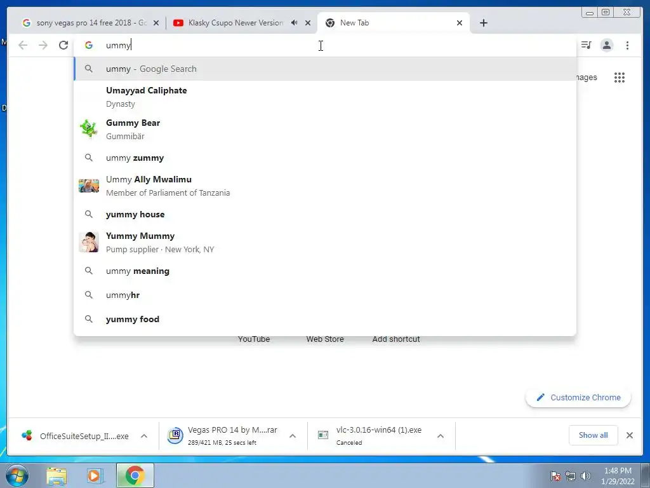Open Chrome's three-dot menu

tap(627, 45)
